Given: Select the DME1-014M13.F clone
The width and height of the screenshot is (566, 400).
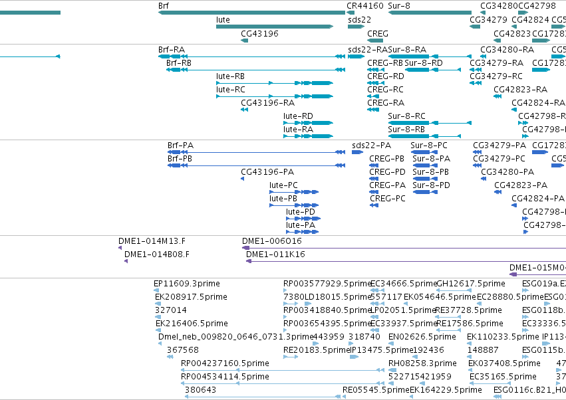Looking at the screenshot, I should coord(120,248).
